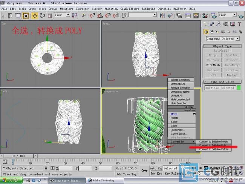Switch to the Utilities panel tab
245x184 pixels.
coord(239,24)
